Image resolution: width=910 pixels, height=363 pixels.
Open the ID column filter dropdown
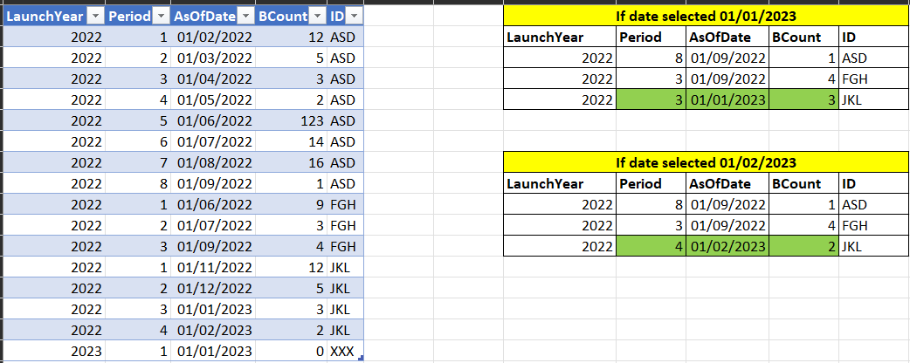(355, 17)
